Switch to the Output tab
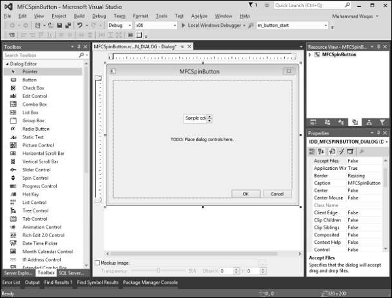392x298 pixels. [32, 282]
